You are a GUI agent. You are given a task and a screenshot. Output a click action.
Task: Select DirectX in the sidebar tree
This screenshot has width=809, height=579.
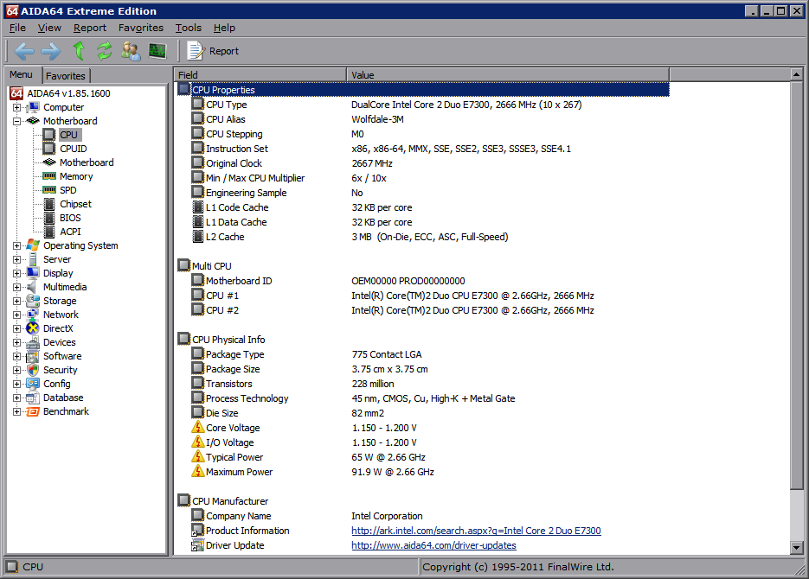(x=58, y=328)
